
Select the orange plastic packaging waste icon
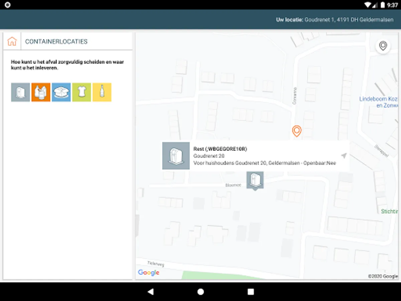[x=41, y=92]
